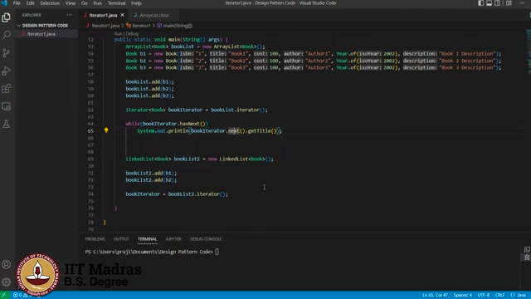Open the Source Control view

(x=6, y=52)
